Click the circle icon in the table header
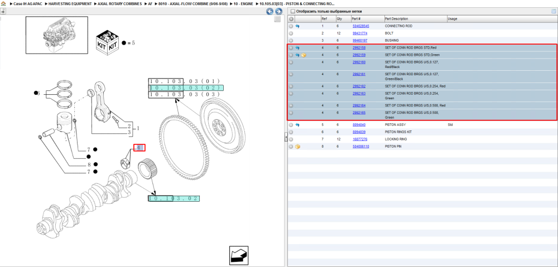The image size is (558, 267). [291, 19]
